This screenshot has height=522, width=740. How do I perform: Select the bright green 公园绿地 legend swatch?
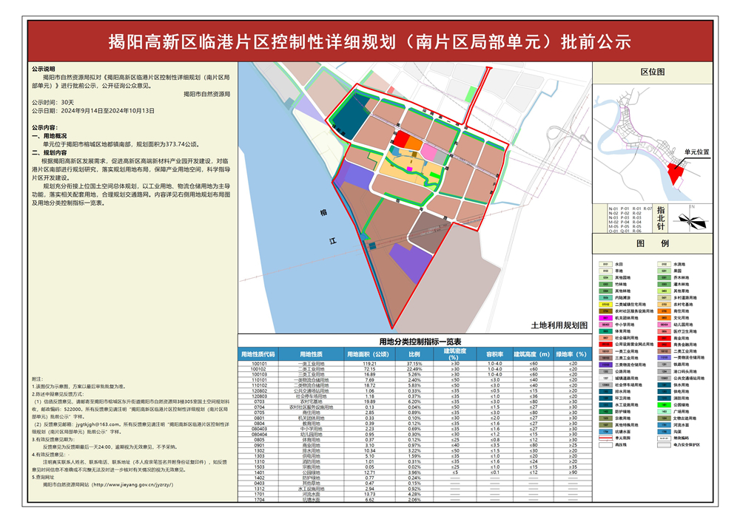coord(664,404)
